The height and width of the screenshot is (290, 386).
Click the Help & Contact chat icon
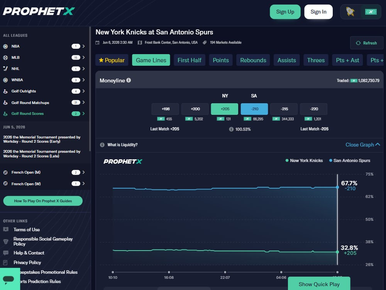(6, 253)
